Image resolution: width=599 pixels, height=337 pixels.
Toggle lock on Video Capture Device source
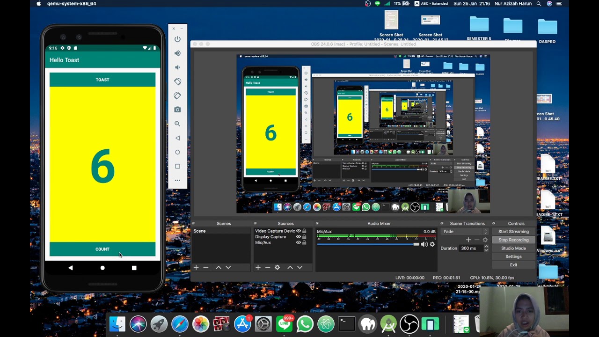pyautogui.click(x=304, y=231)
